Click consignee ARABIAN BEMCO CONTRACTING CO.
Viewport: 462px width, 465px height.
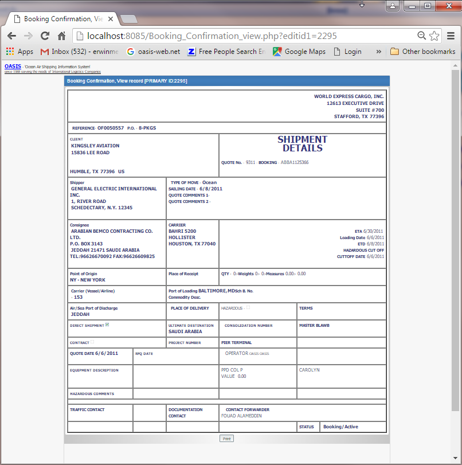(x=112, y=231)
